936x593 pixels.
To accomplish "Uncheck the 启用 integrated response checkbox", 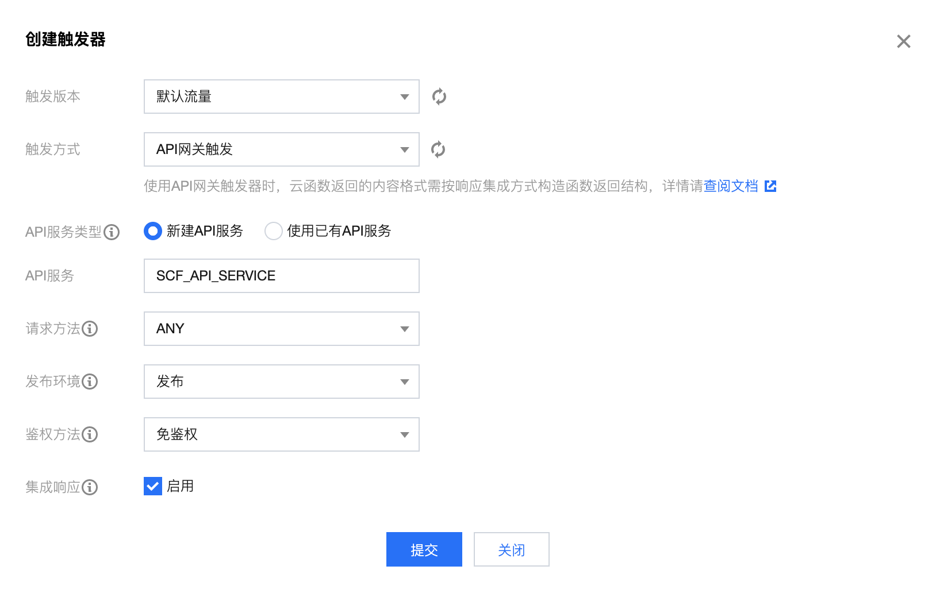I will pos(153,486).
